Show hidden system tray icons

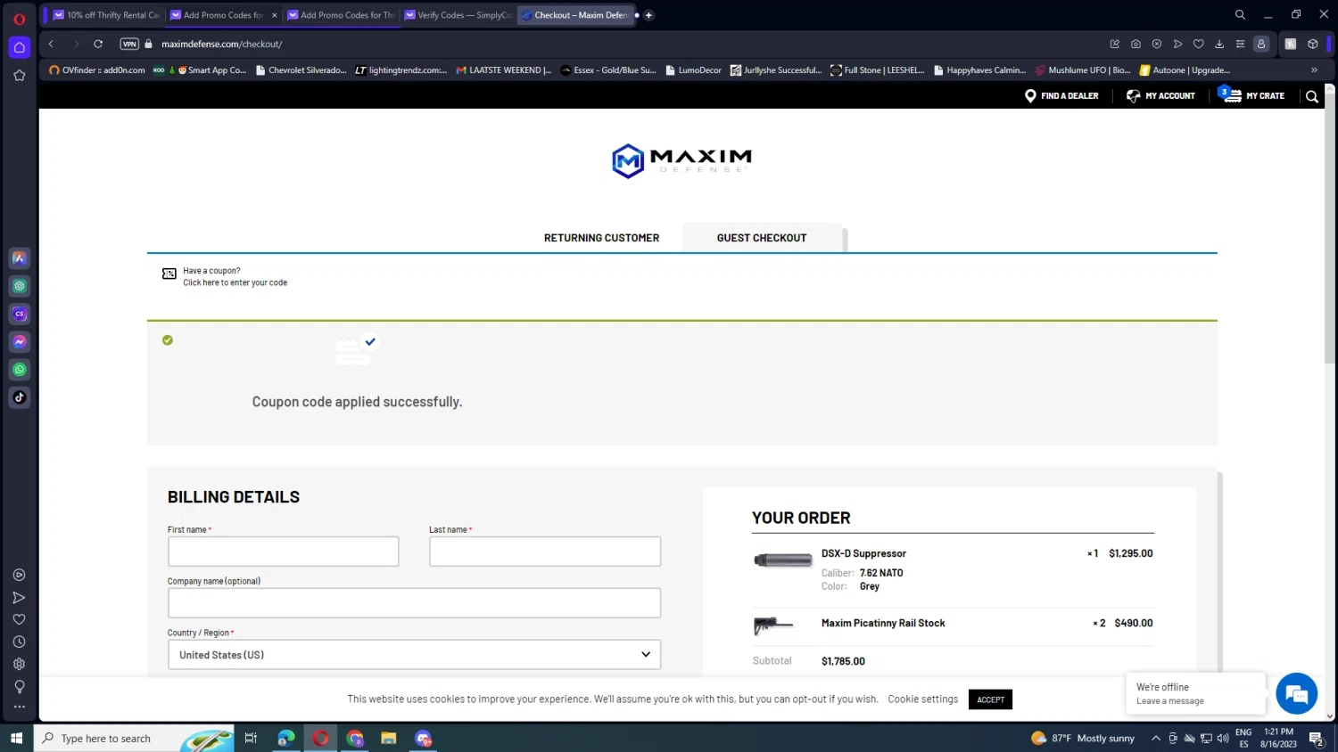pyautogui.click(x=1156, y=738)
